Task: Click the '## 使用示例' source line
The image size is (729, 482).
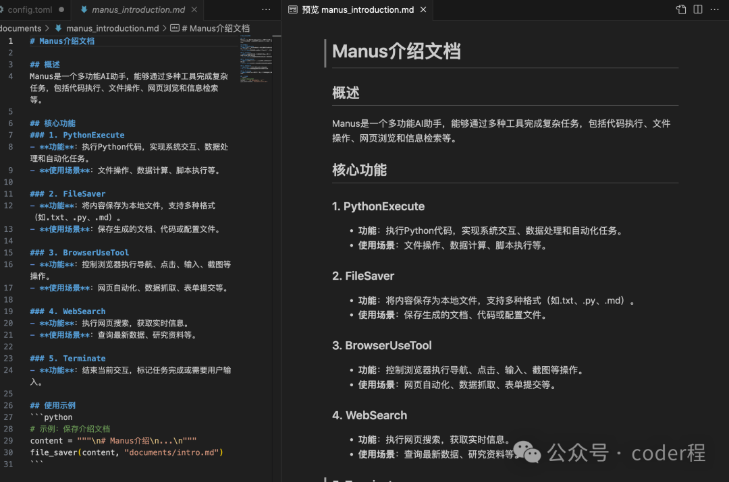Action: pyautogui.click(x=53, y=405)
